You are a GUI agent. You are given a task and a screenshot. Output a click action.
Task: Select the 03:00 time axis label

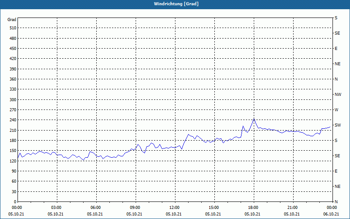(x=57, y=207)
